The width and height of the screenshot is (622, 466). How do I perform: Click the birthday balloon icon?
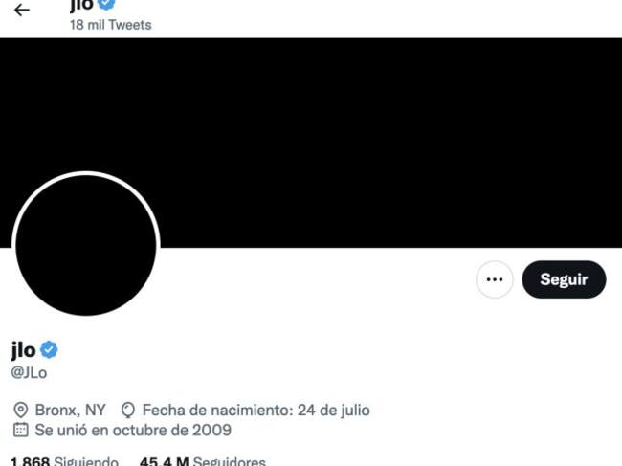click(x=127, y=411)
